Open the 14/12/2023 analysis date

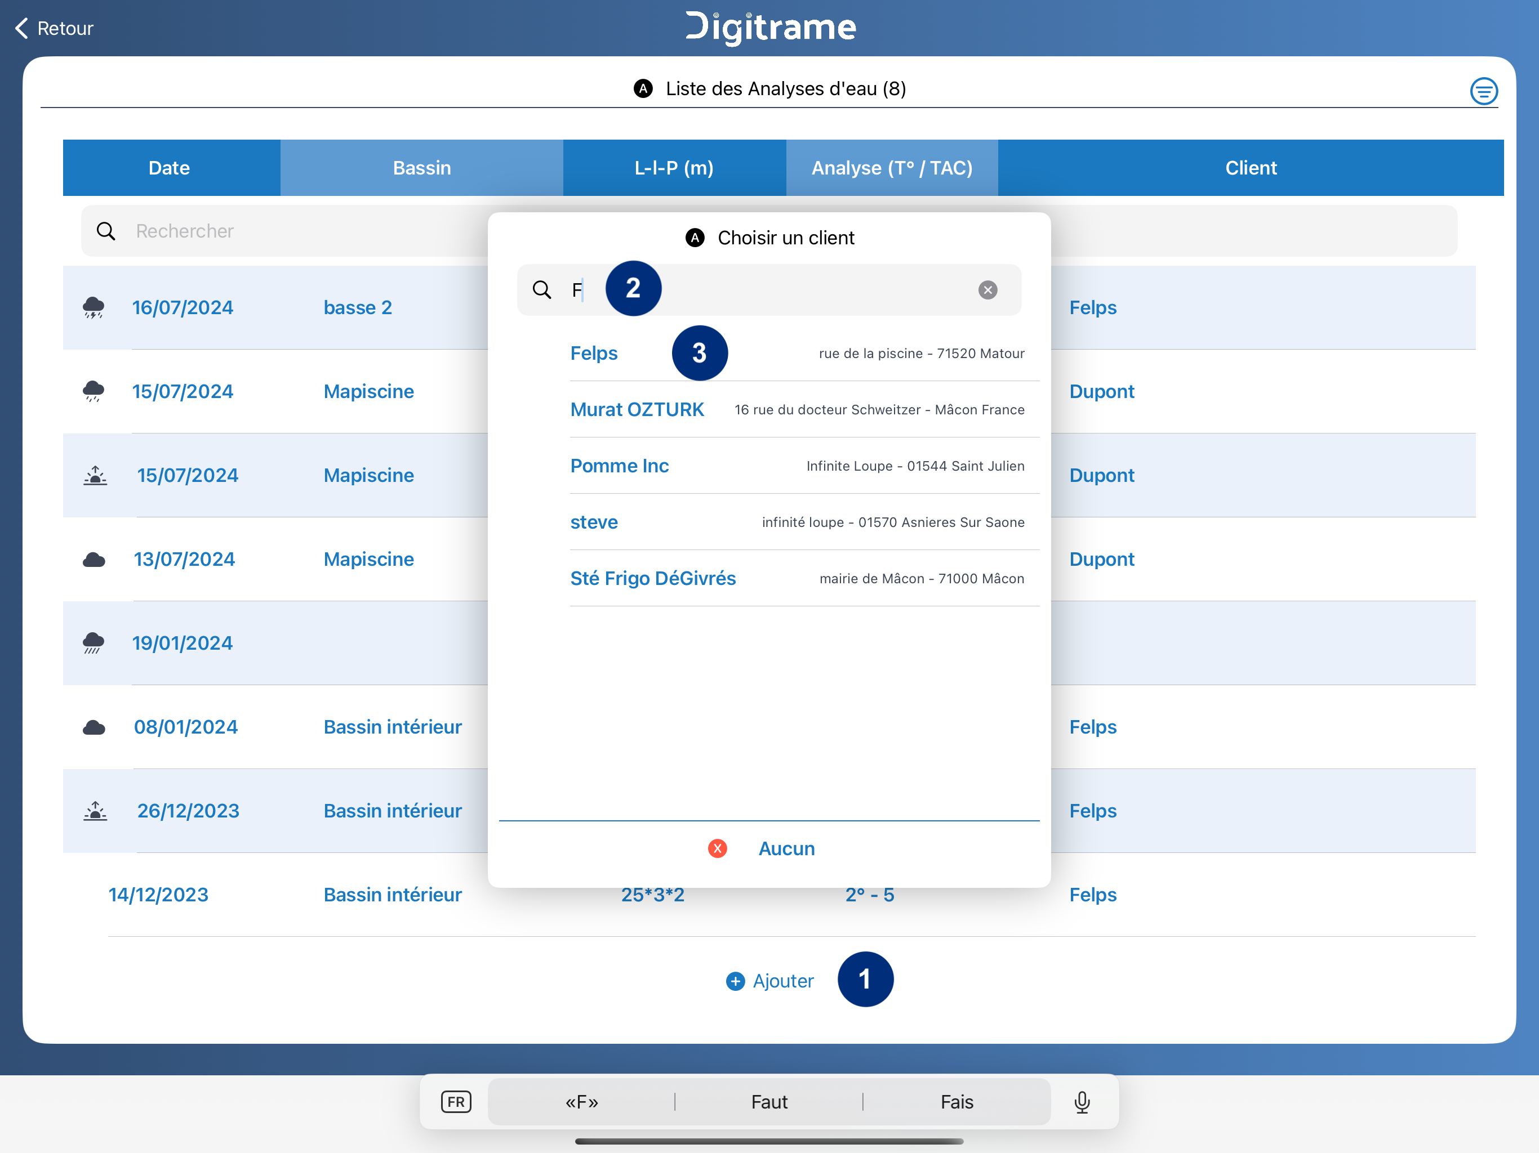point(159,895)
